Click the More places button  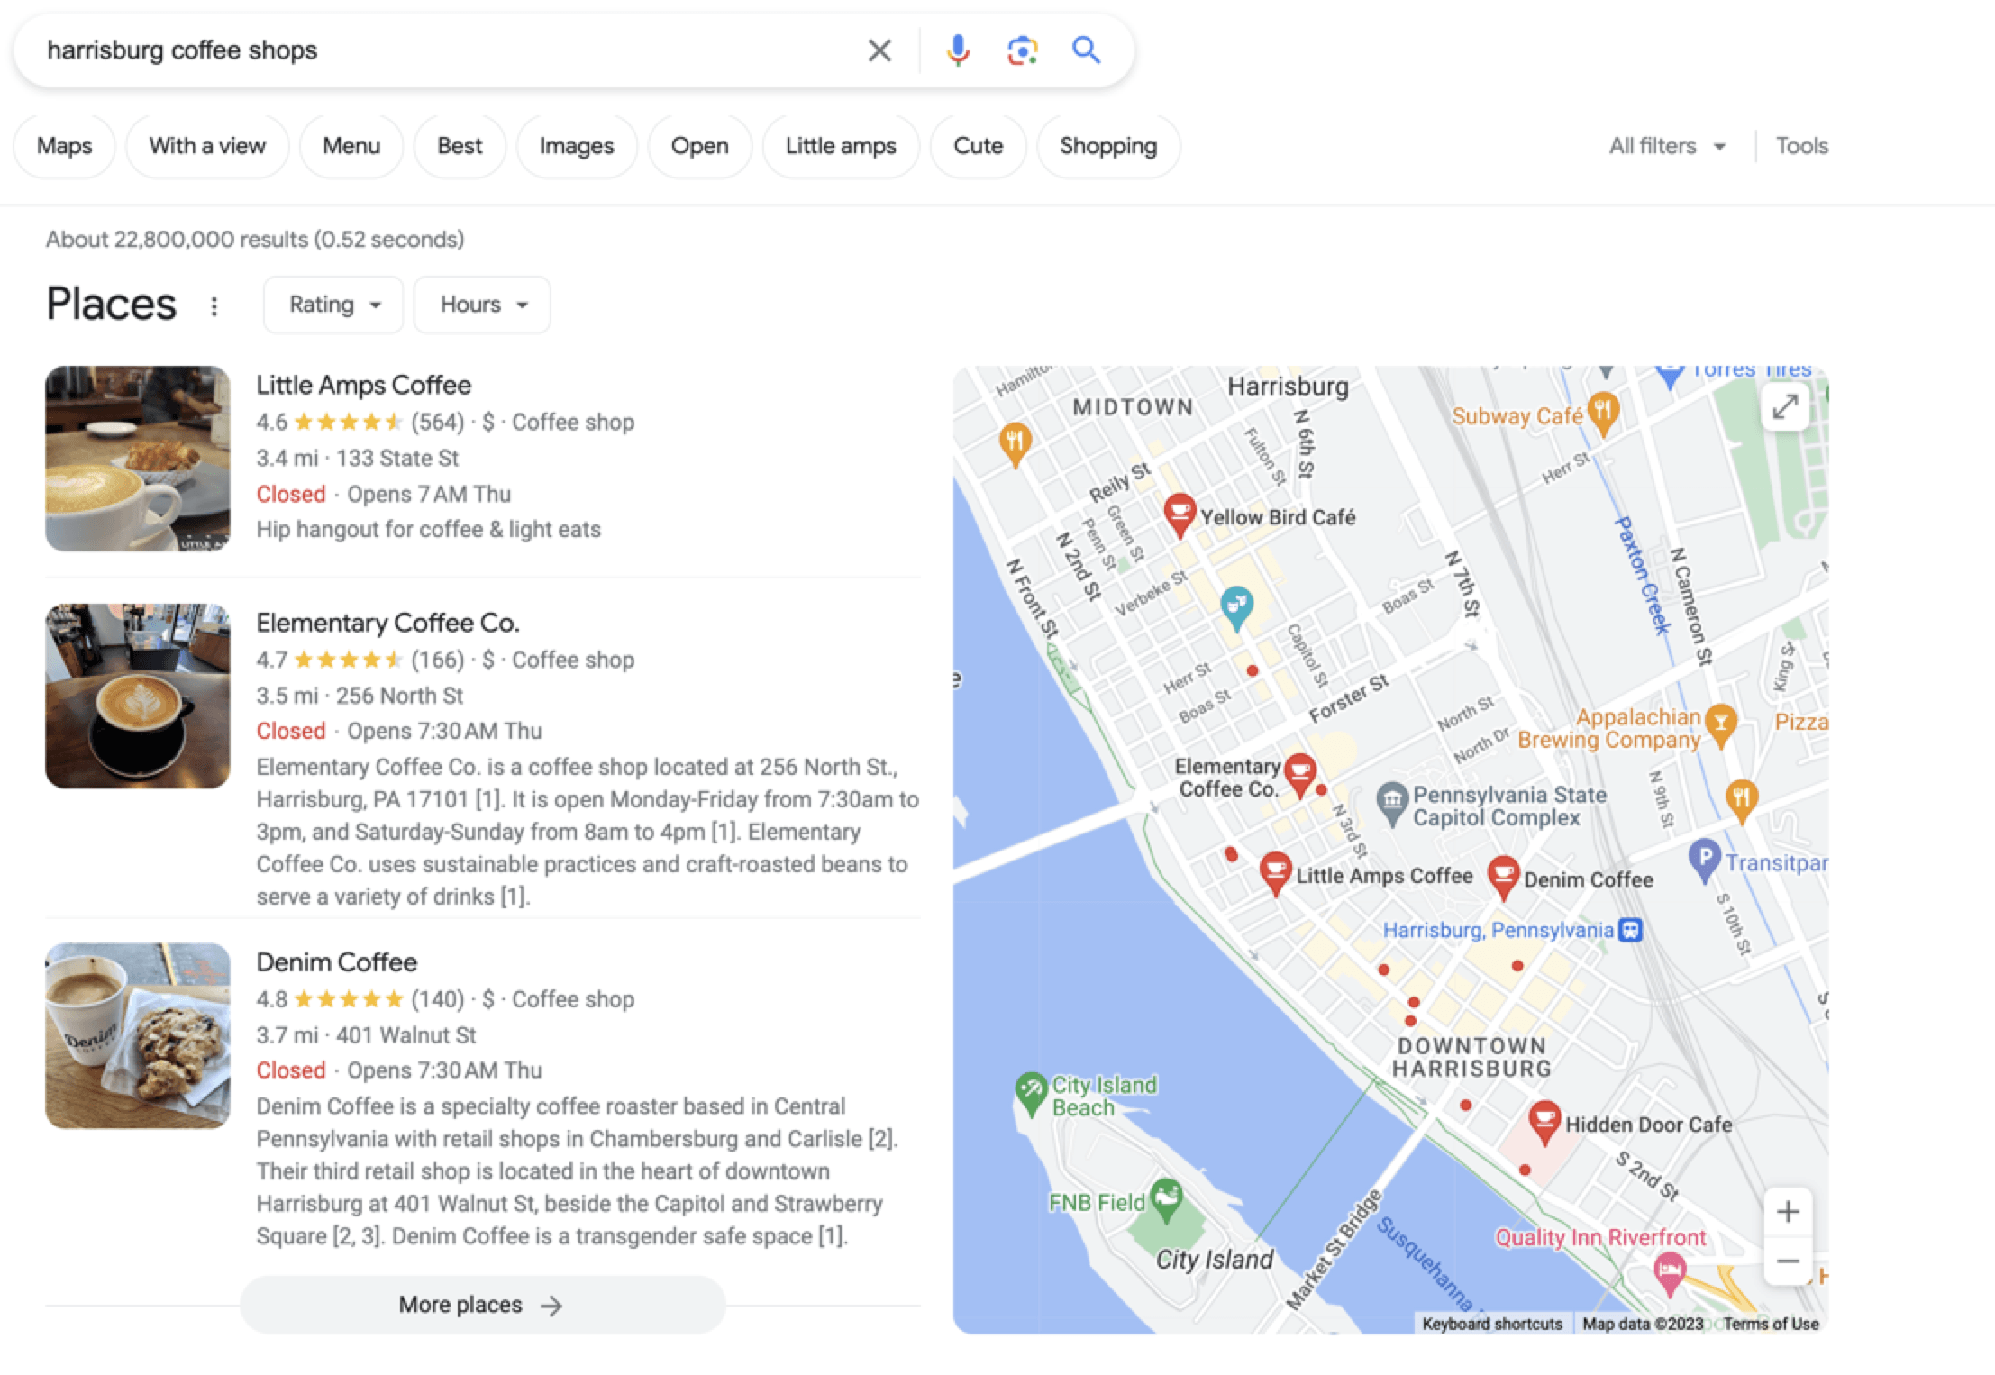482,1305
